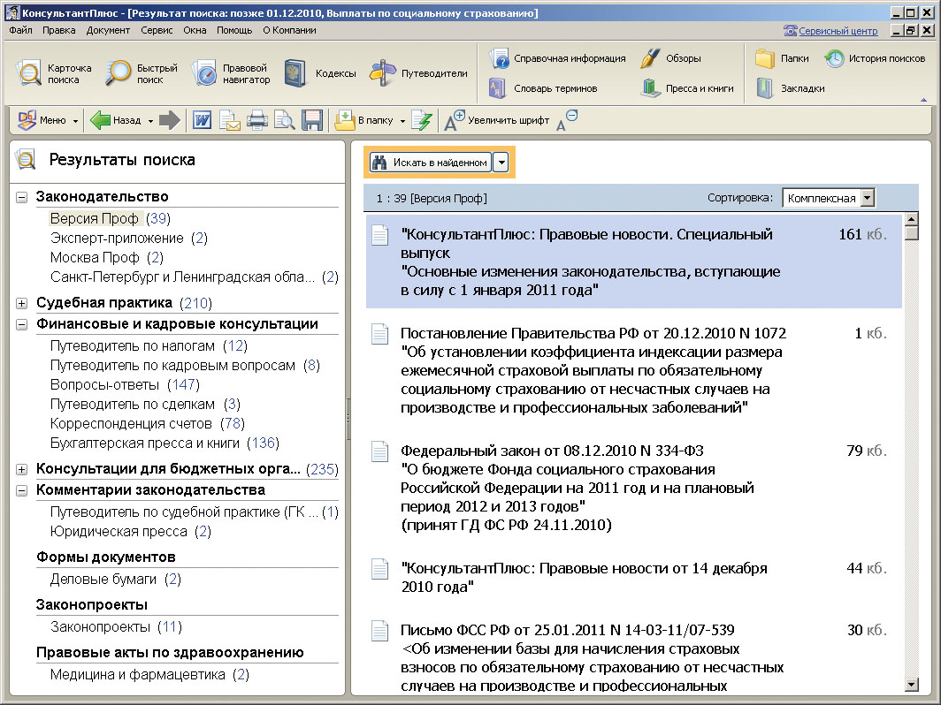Expand Консультации для бюджетных орга... section

[x=21, y=469]
